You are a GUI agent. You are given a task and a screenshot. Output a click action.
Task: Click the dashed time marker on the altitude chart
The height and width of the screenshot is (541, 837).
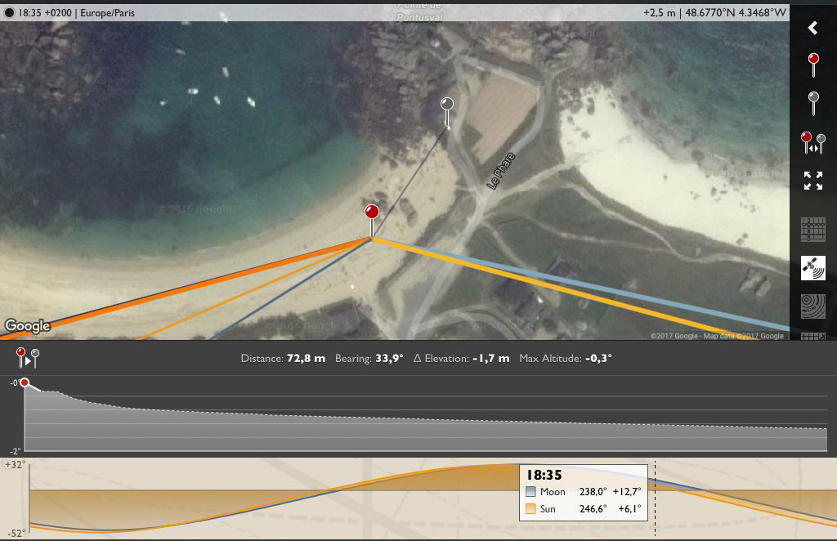pyautogui.click(x=655, y=499)
